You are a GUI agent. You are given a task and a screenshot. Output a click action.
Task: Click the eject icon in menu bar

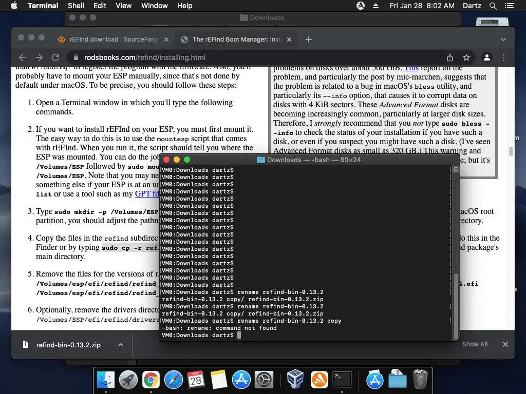375,6
